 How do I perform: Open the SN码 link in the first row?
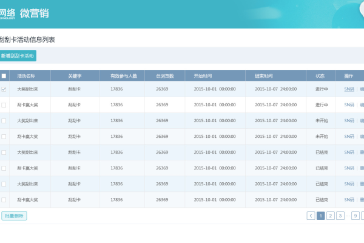pyautogui.click(x=349, y=89)
